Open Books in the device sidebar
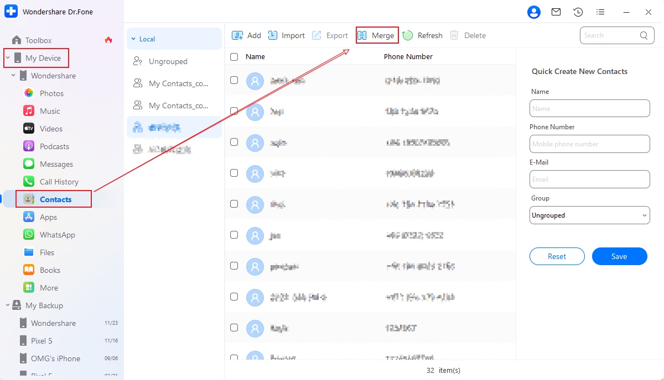The height and width of the screenshot is (380, 664). 50,270
